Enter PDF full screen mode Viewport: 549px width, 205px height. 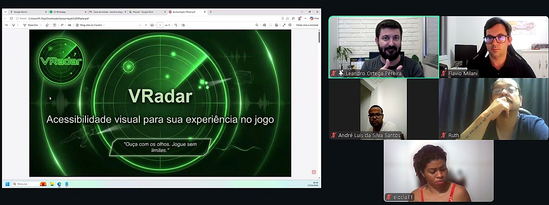284,25
